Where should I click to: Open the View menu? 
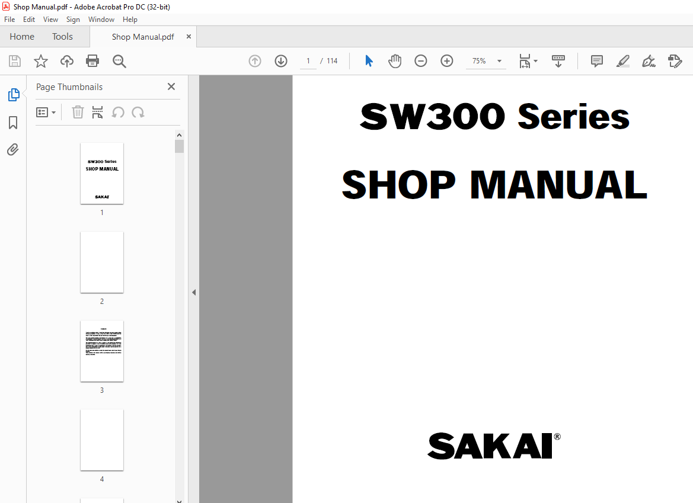click(x=50, y=20)
